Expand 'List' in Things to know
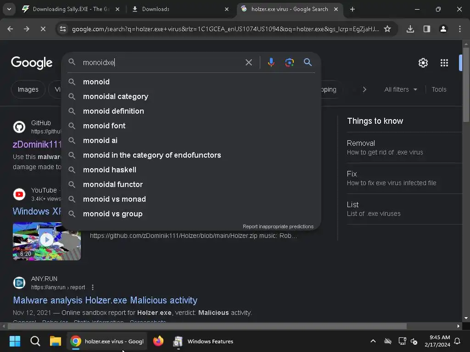Image resolution: width=470 pixels, height=352 pixels. pyautogui.click(x=404, y=209)
